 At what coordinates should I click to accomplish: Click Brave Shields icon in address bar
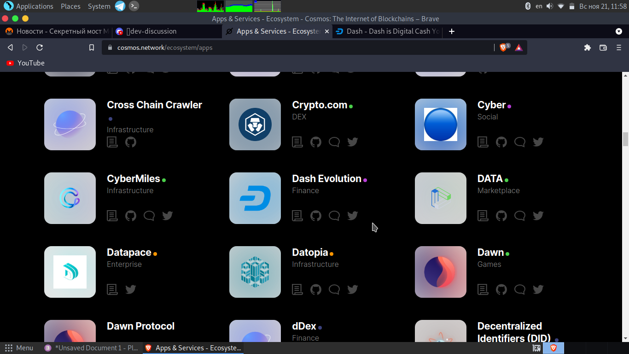504,47
